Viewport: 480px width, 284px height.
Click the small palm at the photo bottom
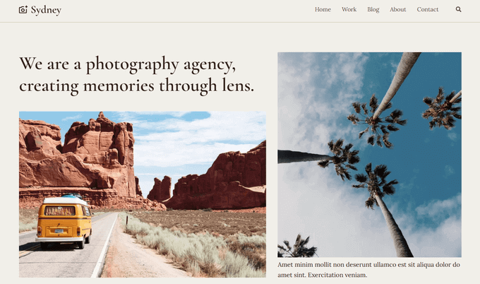click(x=297, y=246)
